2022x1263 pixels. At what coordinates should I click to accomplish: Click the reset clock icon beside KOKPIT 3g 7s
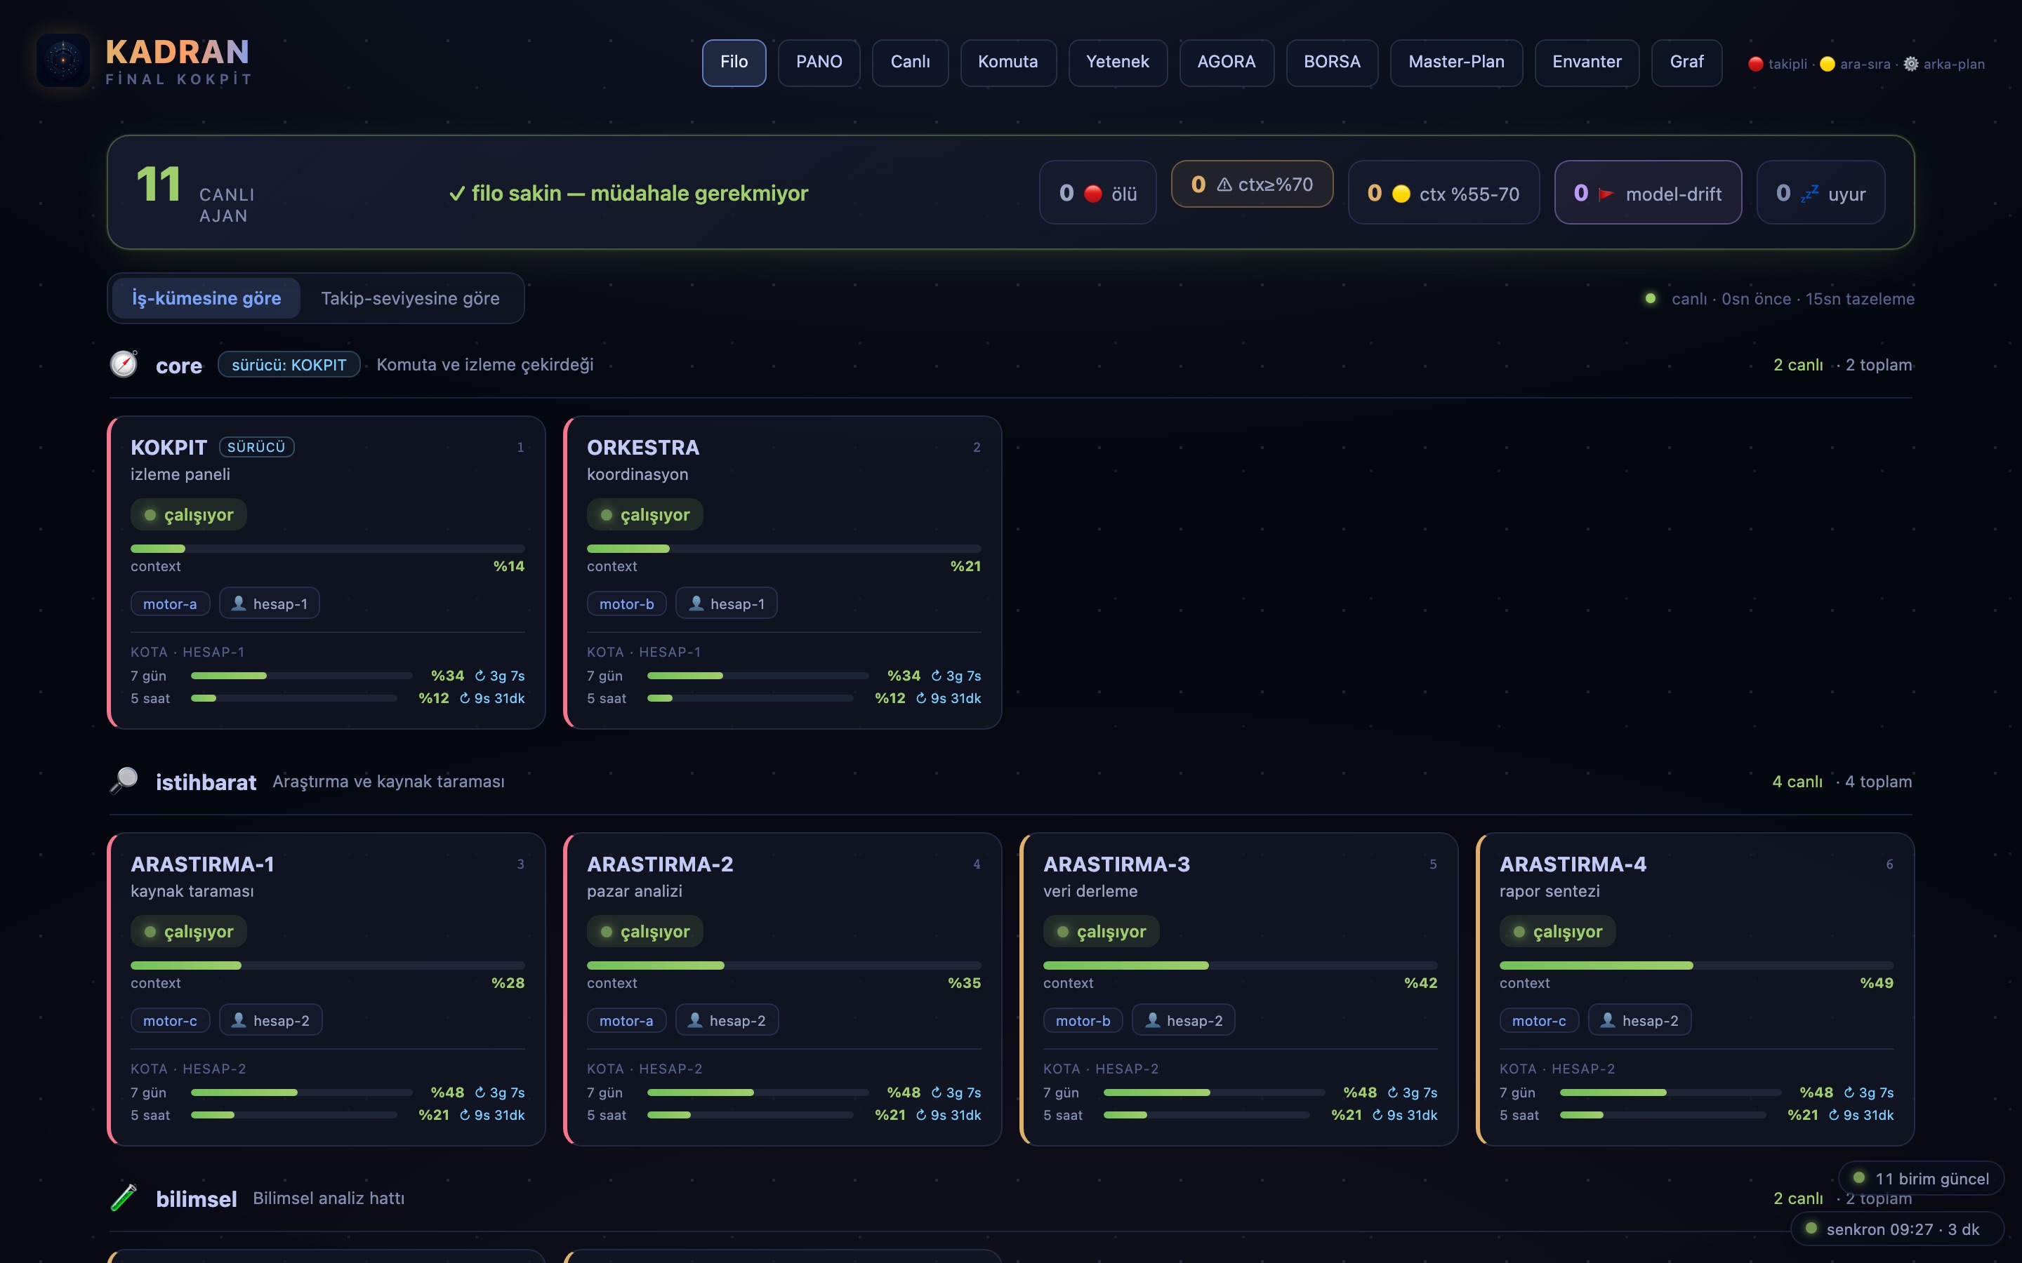pos(480,676)
